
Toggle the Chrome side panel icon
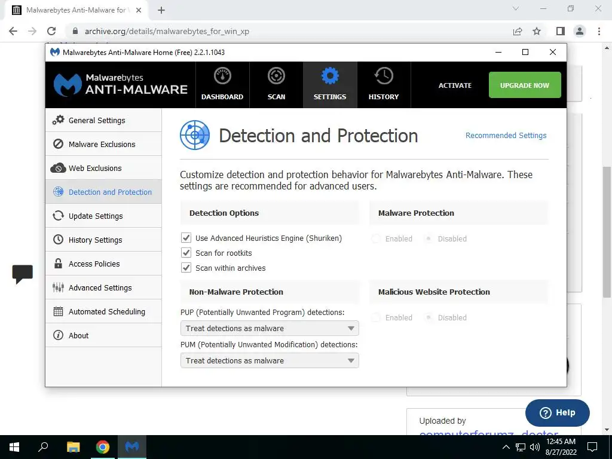[x=561, y=31]
